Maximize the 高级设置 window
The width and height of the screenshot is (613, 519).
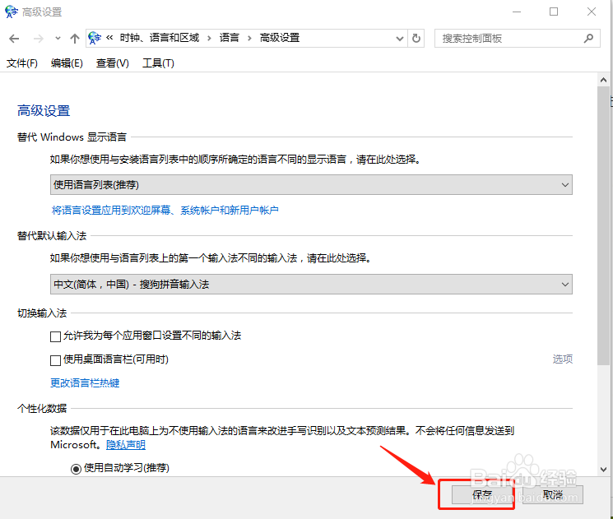554,12
